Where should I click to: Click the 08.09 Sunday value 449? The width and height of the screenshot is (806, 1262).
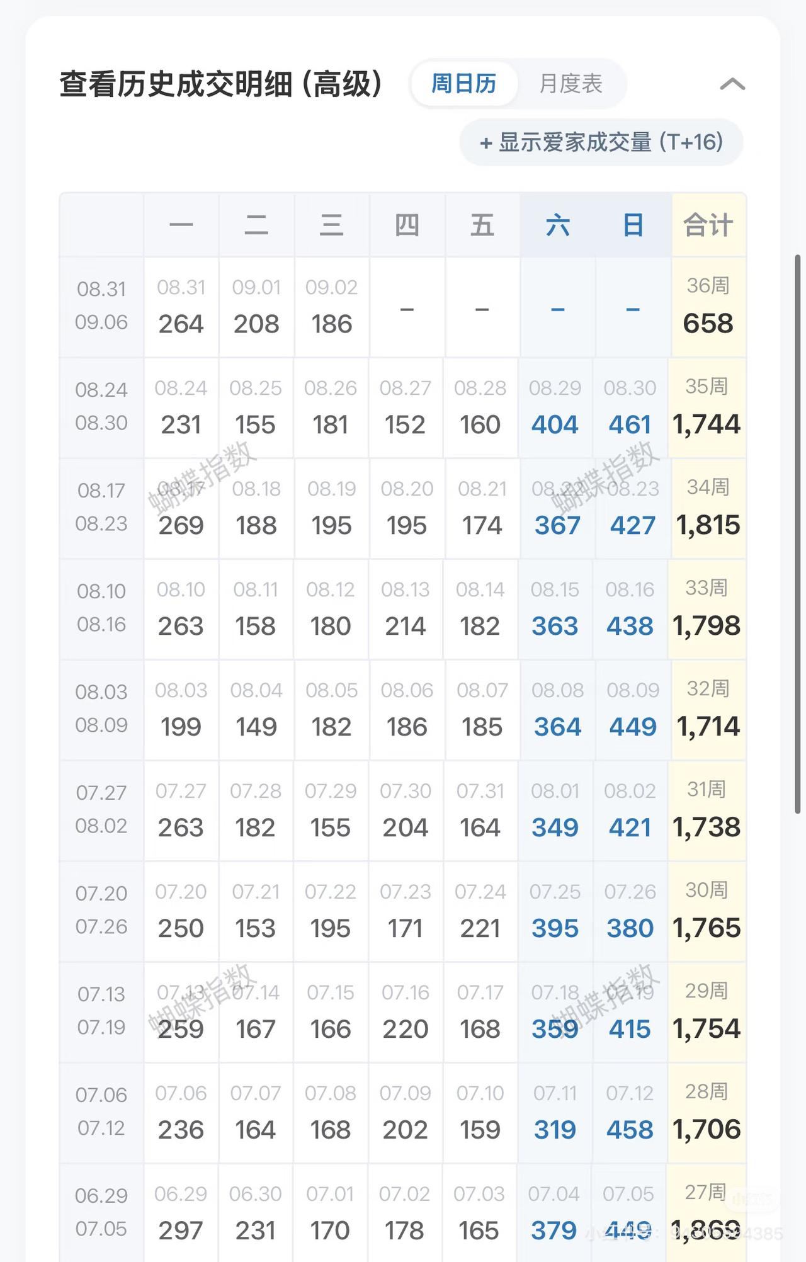[633, 710]
